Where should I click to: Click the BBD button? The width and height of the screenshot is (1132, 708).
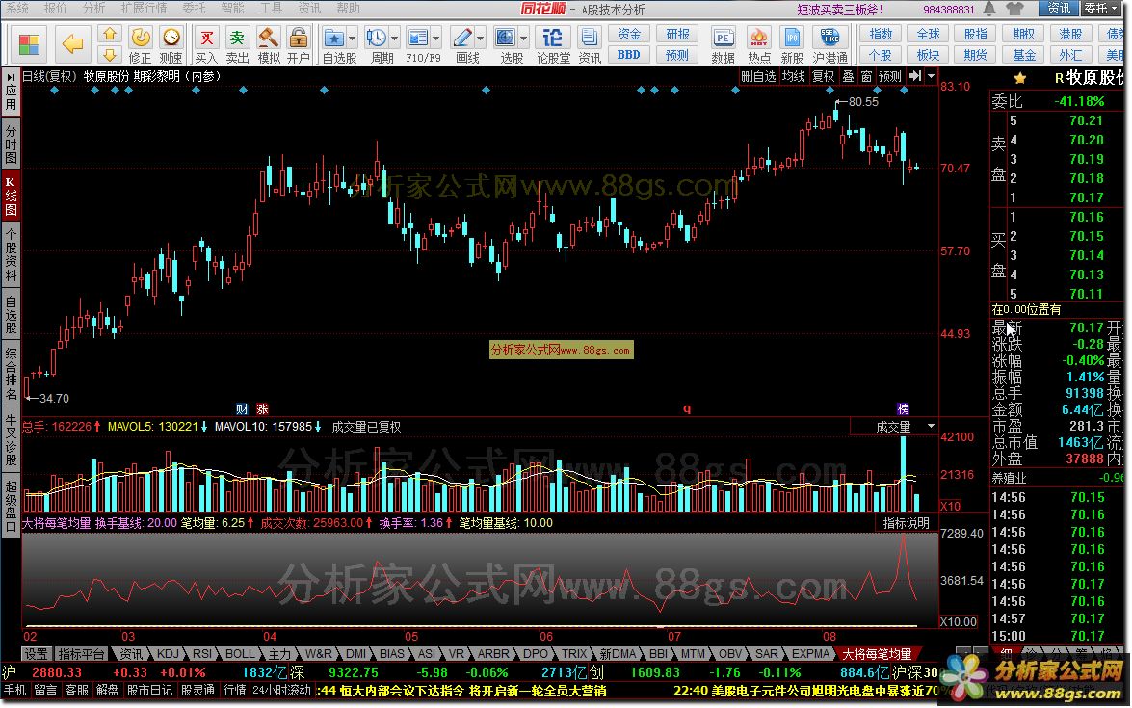629,55
